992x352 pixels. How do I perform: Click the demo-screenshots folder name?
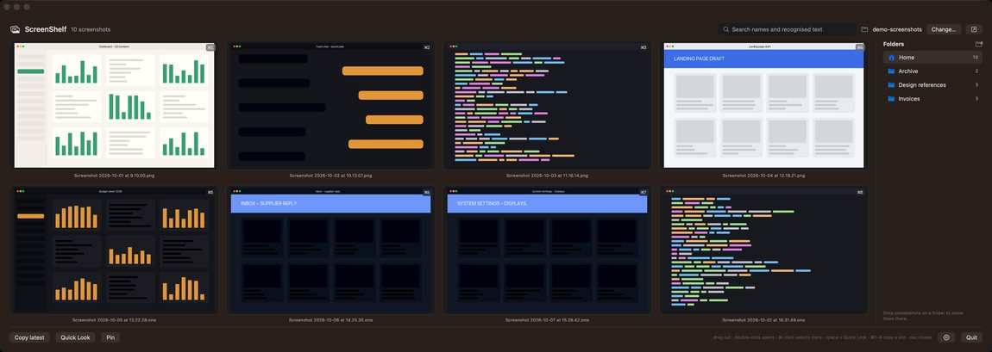point(897,29)
